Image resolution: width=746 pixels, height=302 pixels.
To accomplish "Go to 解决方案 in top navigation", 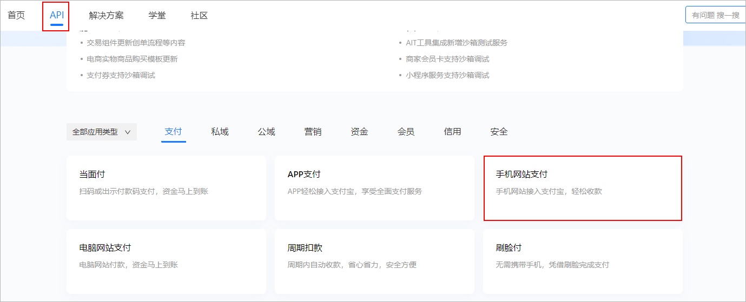I will pos(106,15).
